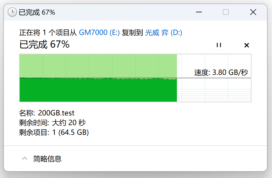
Task: Cancel the copy with the X button
Action: (247, 45)
